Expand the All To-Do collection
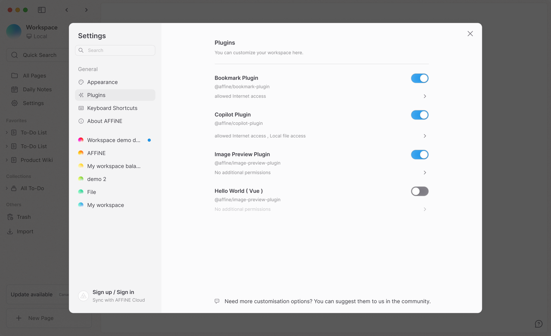 (x=7, y=188)
